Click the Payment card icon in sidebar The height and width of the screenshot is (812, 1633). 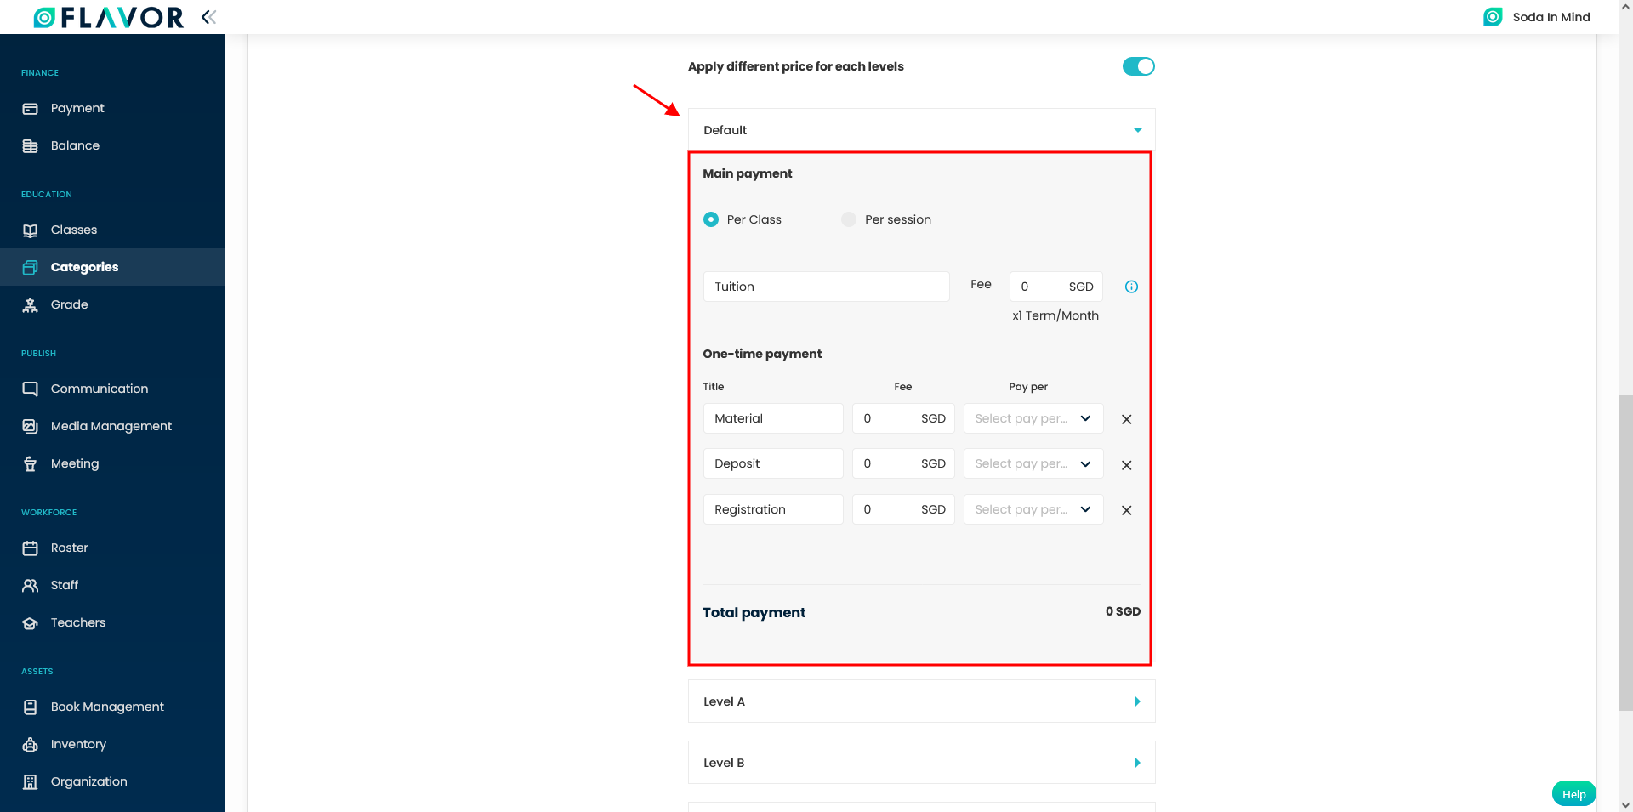click(31, 109)
